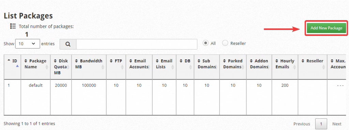Select the Reseller radio button
349x130 pixels.
(x=225, y=43)
